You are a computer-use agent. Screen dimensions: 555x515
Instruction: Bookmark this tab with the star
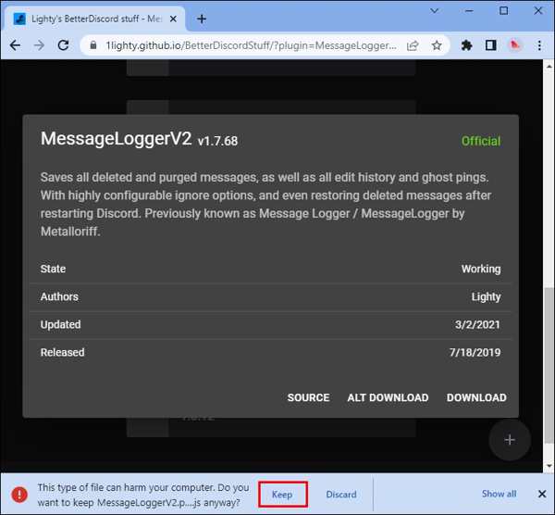pos(437,45)
